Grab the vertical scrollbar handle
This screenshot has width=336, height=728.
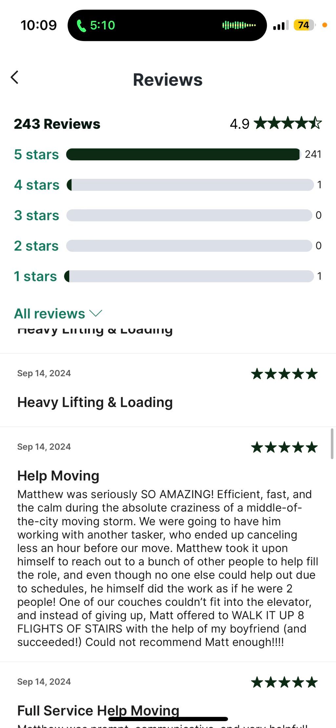[x=332, y=443]
